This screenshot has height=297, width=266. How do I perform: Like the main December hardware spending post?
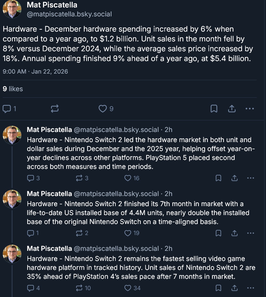[103, 109]
